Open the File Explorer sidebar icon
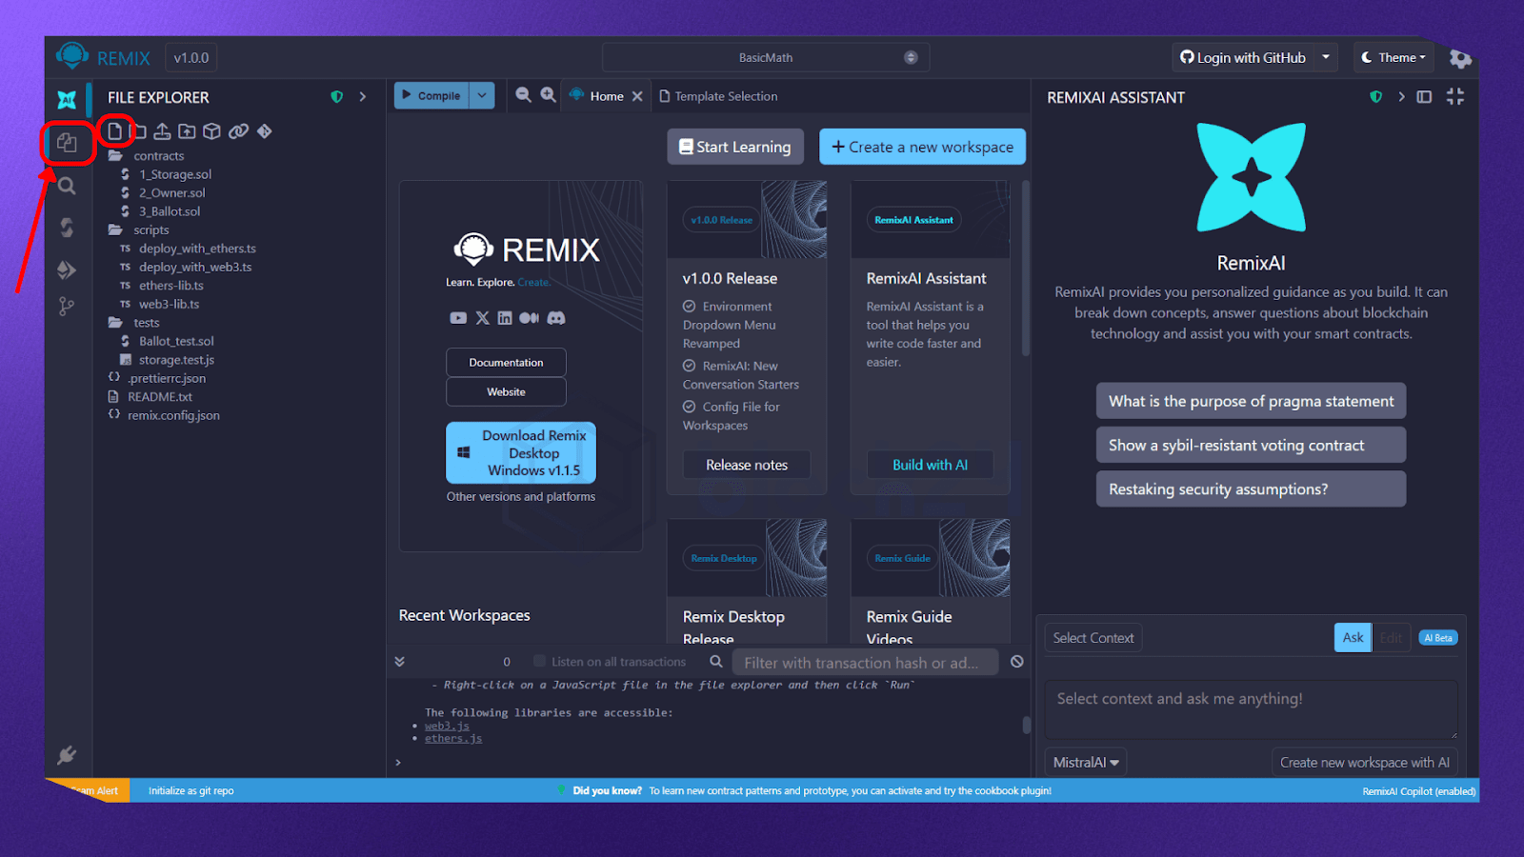Image resolution: width=1524 pixels, height=857 pixels. coord(67,143)
